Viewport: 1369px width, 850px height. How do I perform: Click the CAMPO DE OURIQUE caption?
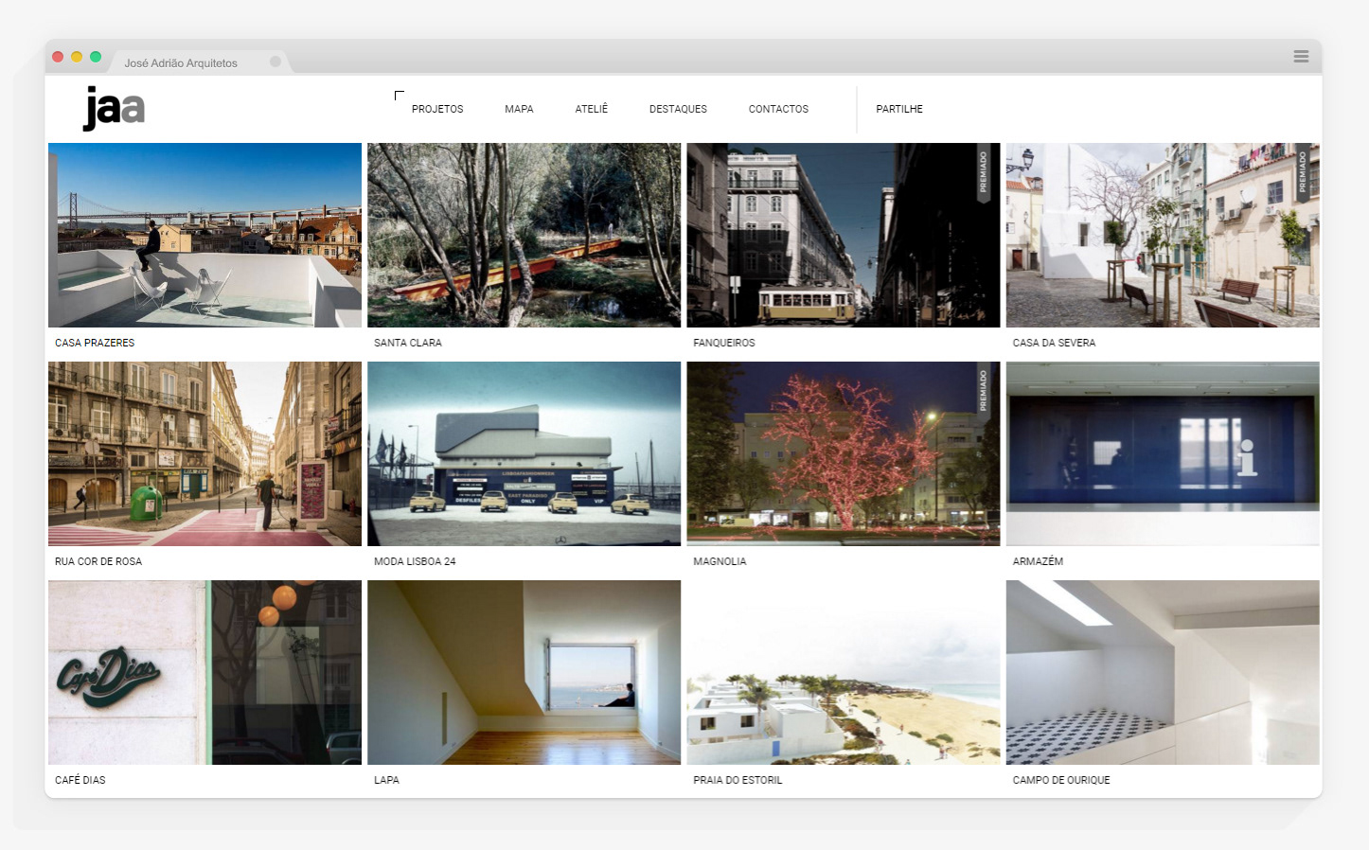[x=1061, y=780]
